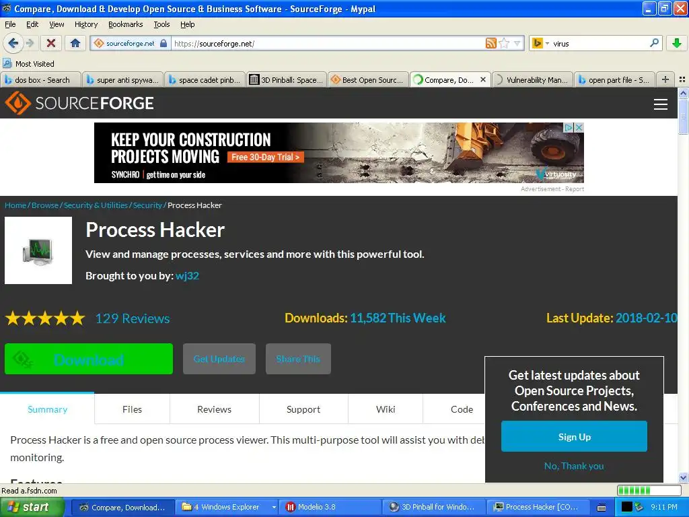Expand Windows Explorer taskbar group arrow
This screenshot has height=517, width=689.
[274, 508]
